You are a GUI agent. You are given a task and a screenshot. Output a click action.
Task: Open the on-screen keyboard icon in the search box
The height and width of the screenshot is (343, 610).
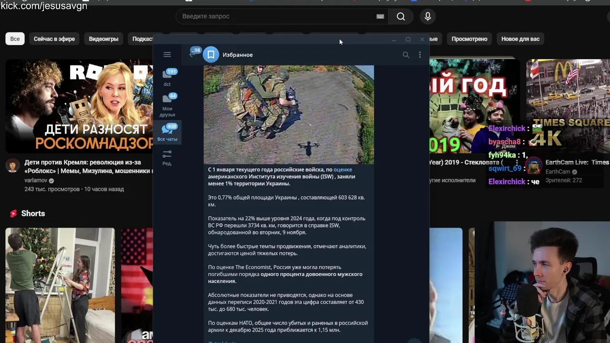(380, 16)
